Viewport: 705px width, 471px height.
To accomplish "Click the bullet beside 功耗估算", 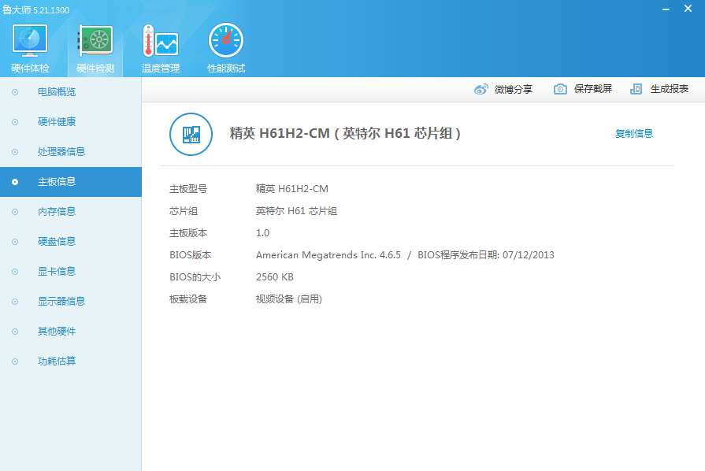I will pyautogui.click(x=15, y=362).
